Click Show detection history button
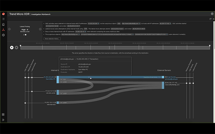 point(52,39)
